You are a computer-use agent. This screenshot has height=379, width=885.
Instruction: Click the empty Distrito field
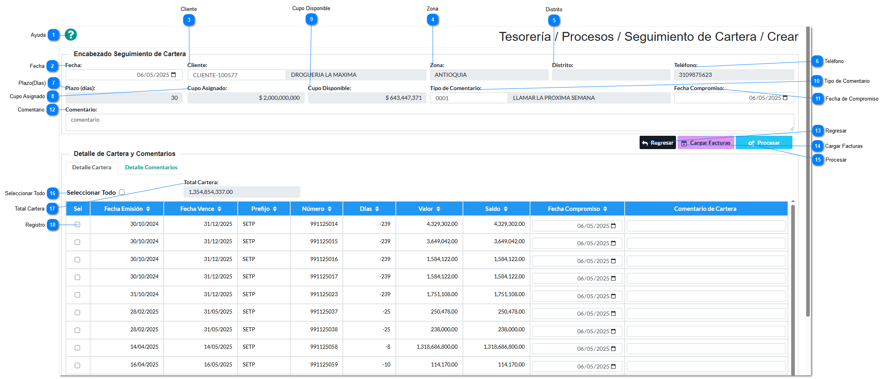(611, 75)
